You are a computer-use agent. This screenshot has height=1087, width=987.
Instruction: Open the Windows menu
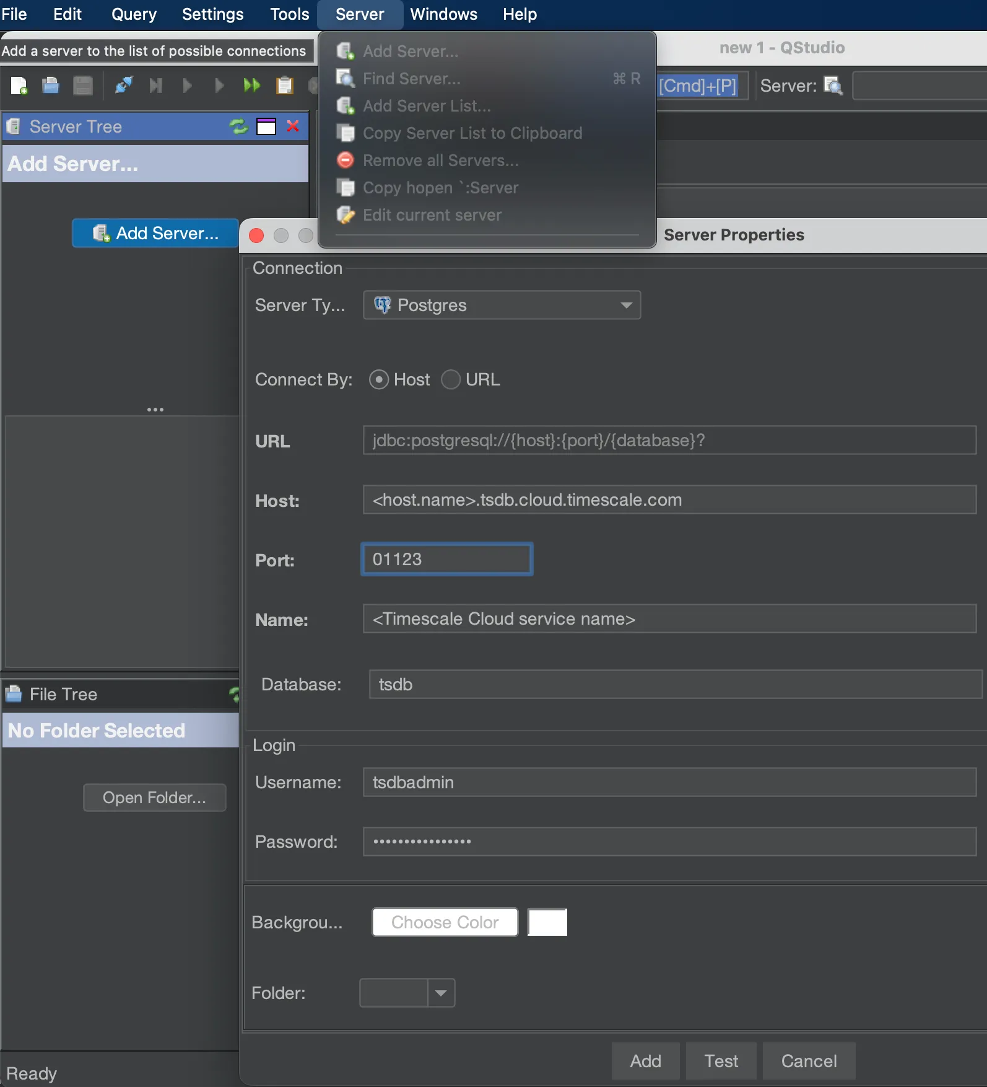pos(443,14)
